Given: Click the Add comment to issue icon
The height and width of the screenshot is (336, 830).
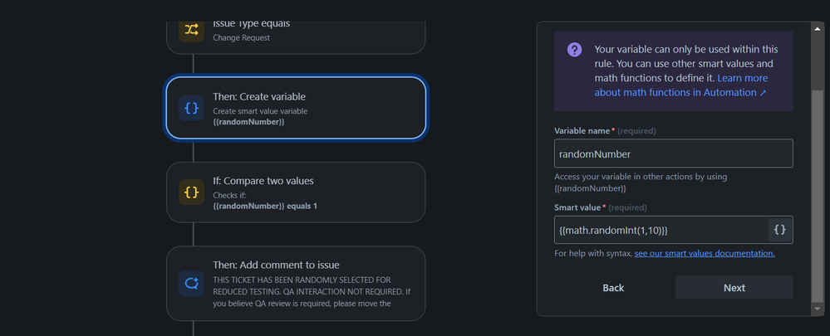Looking at the screenshot, I should point(192,283).
